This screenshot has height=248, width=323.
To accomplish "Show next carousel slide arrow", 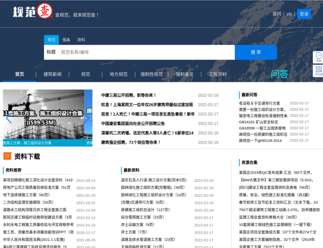I will point(86,118).
